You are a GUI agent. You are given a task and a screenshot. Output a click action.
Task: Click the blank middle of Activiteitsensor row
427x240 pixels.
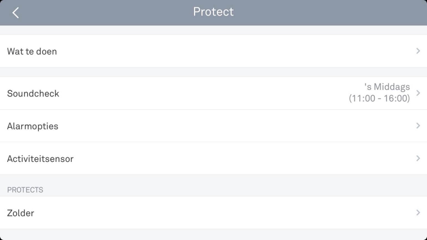(222, 159)
